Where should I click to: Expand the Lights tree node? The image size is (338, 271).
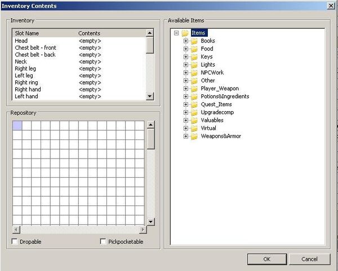tap(185, 64)
